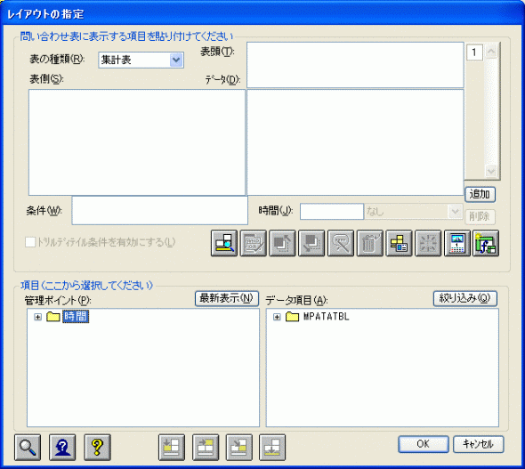This screenshot has height=469, width=525.
Task: Click the greyed speech bubble pencil icon
Action: [341, 243]
